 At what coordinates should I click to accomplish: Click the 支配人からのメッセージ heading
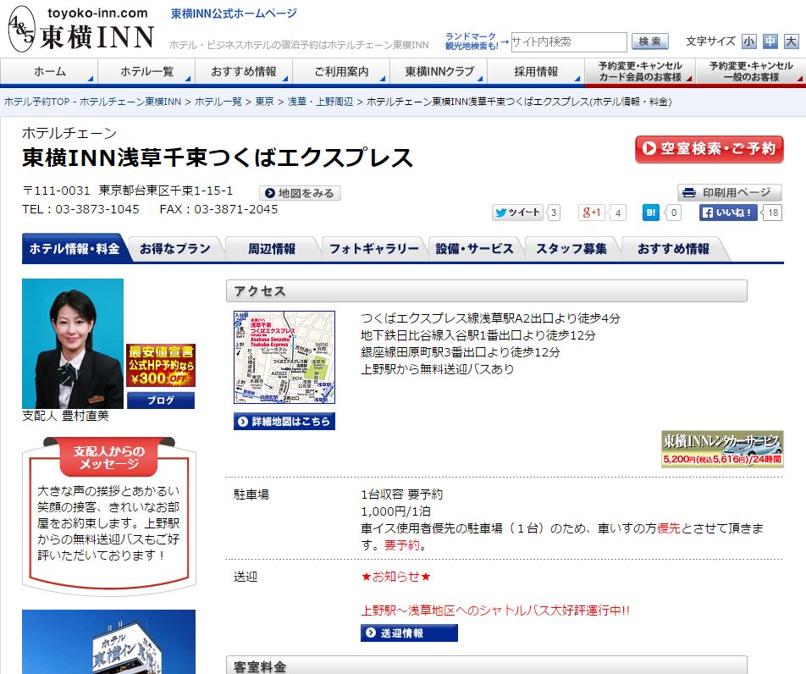click(x=108, y=457)
